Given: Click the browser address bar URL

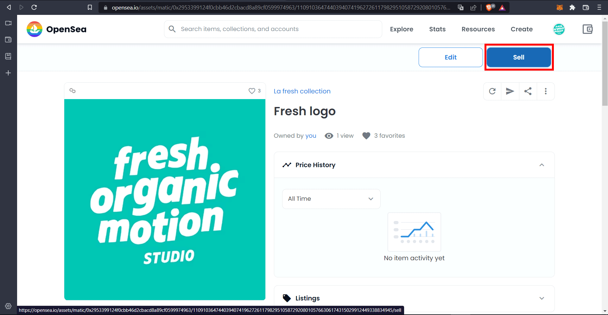Looking at the screenshot, I should click(x=281, y=7).
